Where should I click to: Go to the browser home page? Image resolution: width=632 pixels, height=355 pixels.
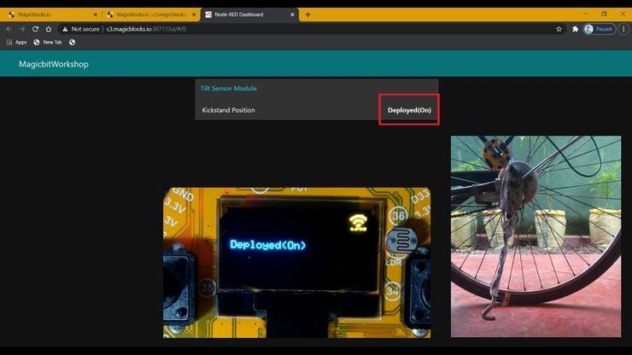pyautogui.click(x=48, y=29)
